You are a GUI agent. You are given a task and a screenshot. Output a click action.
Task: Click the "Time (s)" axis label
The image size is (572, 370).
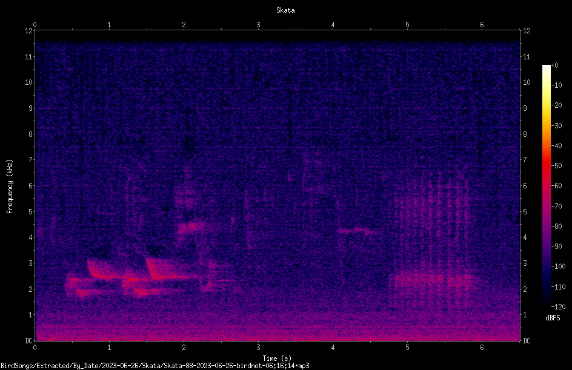pos(277,358)
